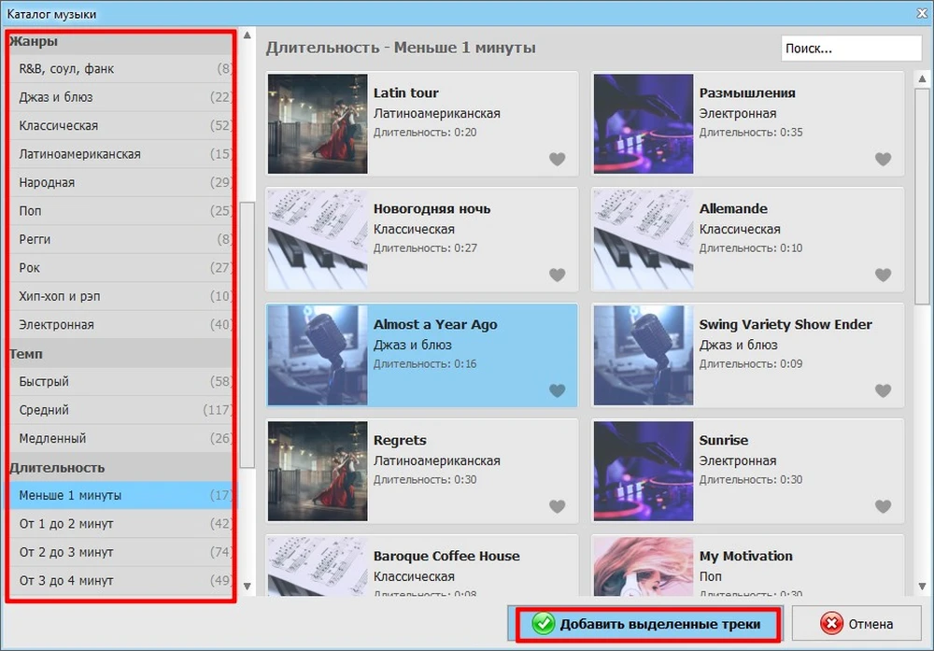This screenshot has height=651, width=934.
Task: Mark Almost a Year Ago as favorite
Action: point(557,390)
